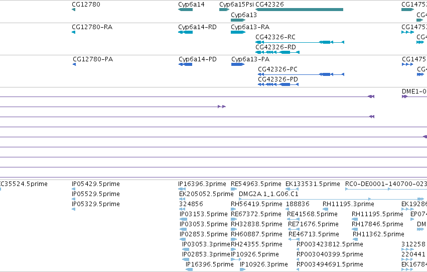
Task: Click the CG12780 gene label
Action: click(86, 5)
